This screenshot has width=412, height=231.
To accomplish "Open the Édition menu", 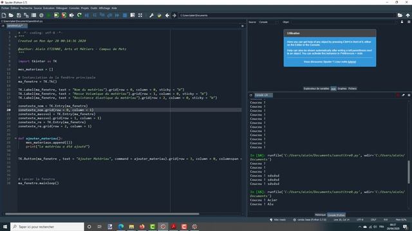I will 15,8.
